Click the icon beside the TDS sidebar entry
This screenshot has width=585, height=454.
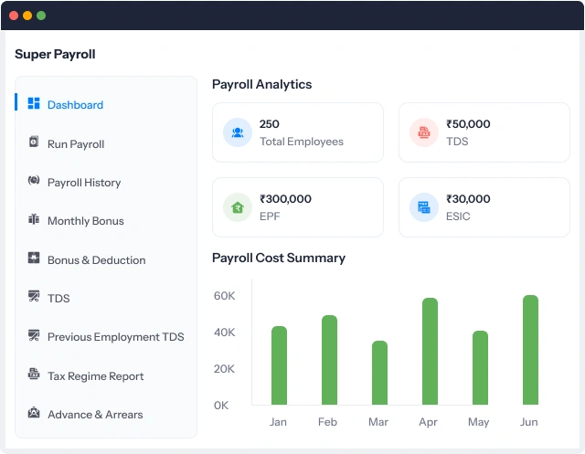34,296
